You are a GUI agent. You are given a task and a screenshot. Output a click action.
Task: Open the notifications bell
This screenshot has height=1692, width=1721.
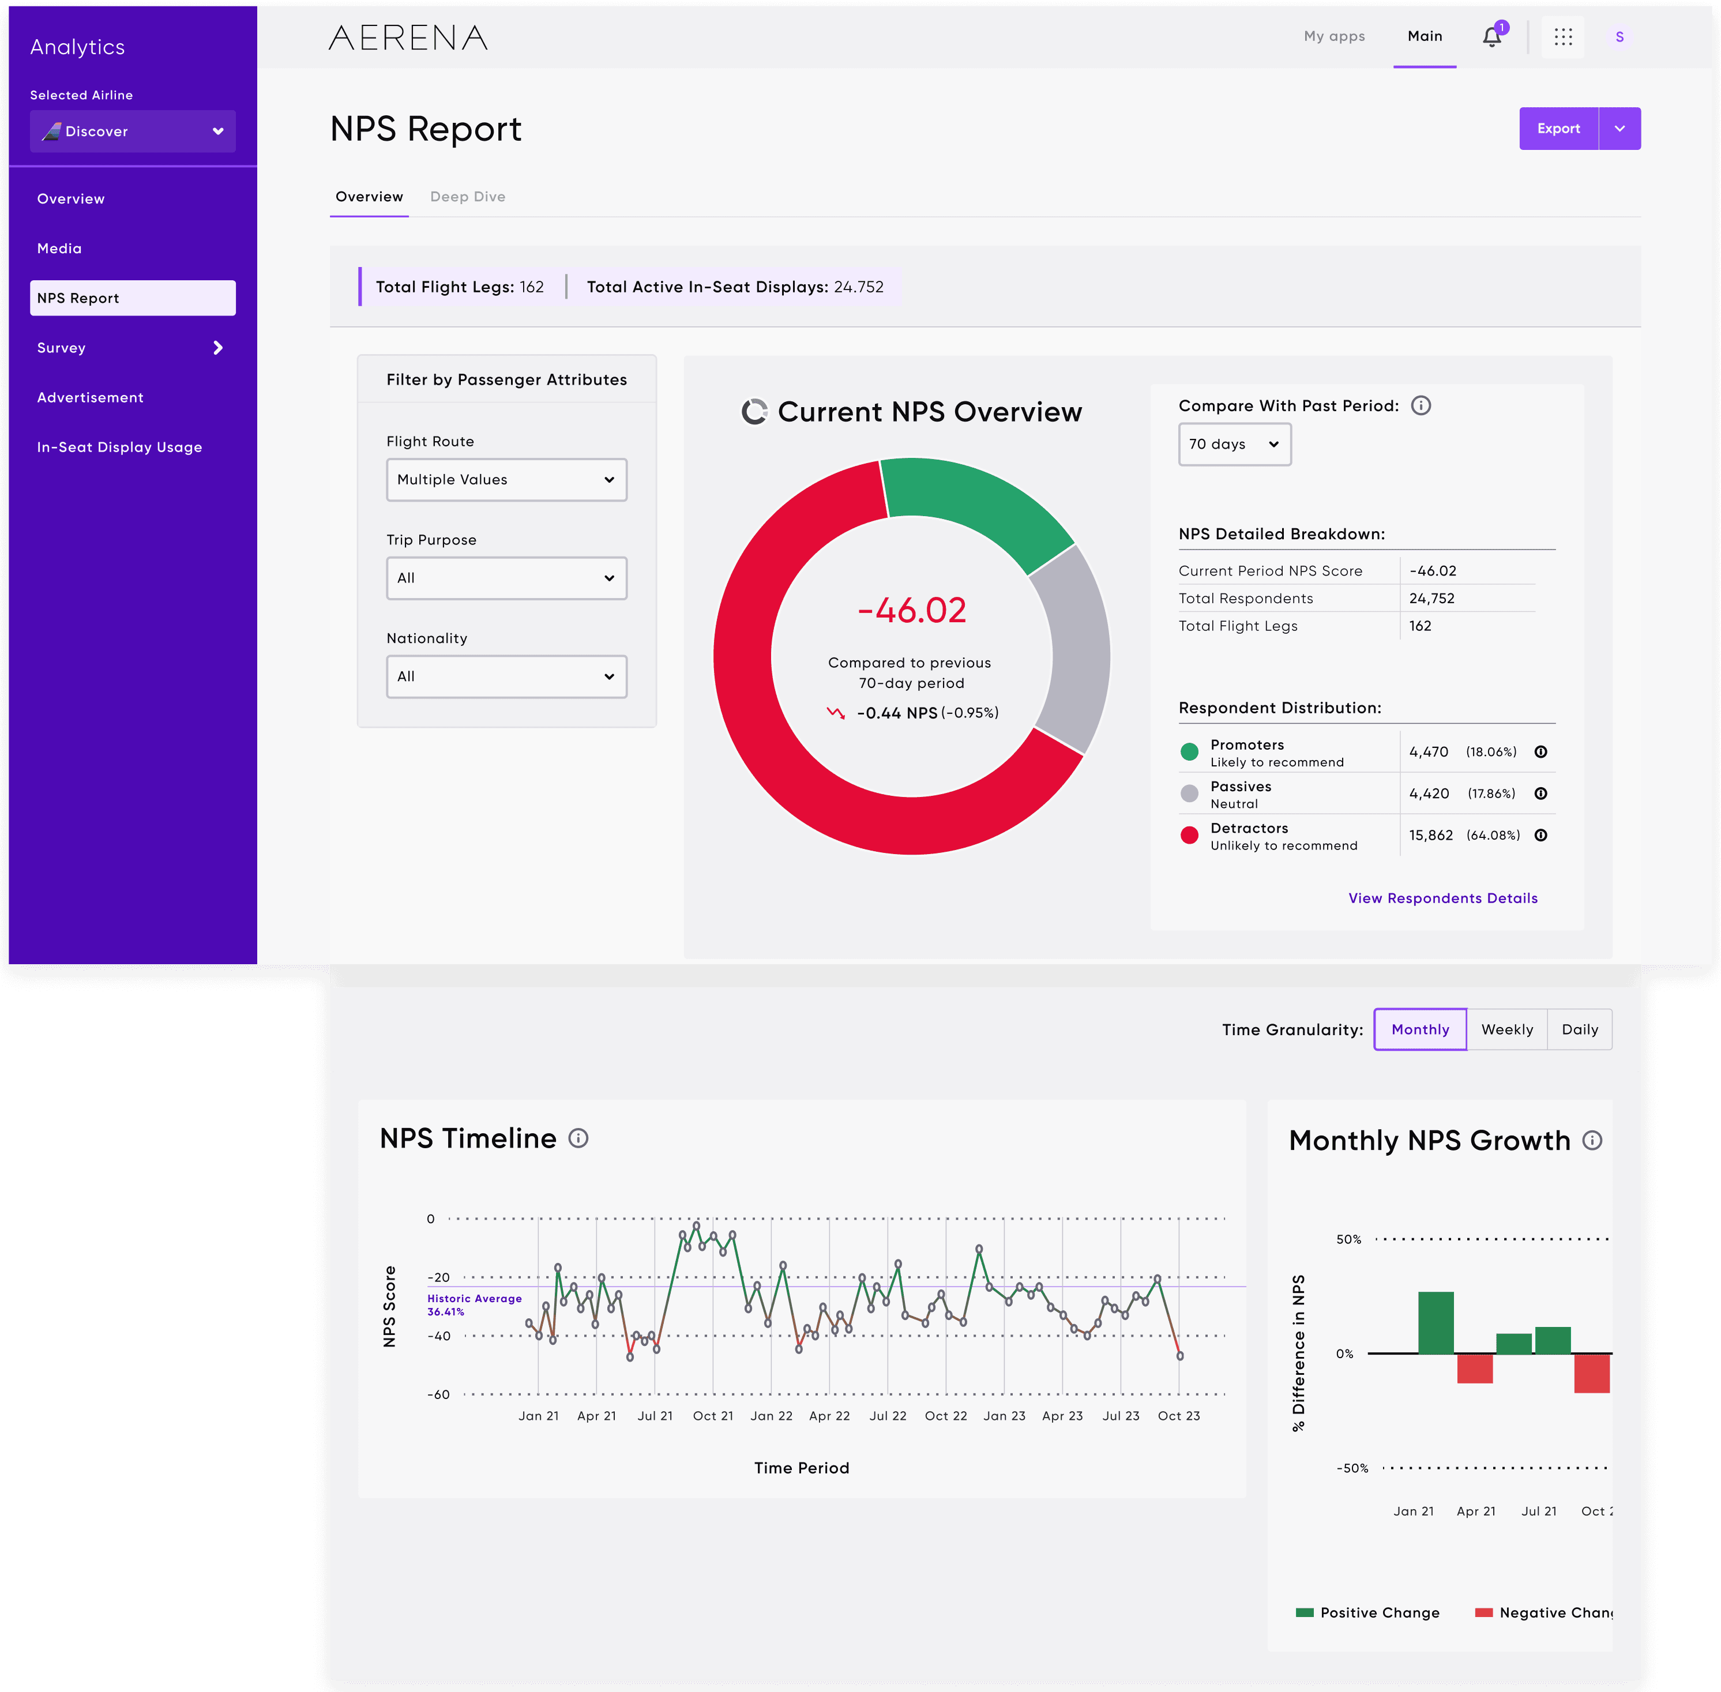coord(1491,36)
